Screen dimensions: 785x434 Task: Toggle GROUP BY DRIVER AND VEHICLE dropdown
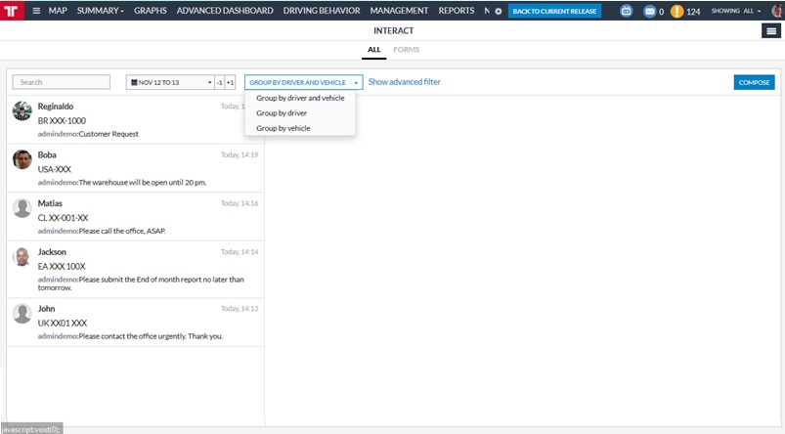(x=303, y=82)
